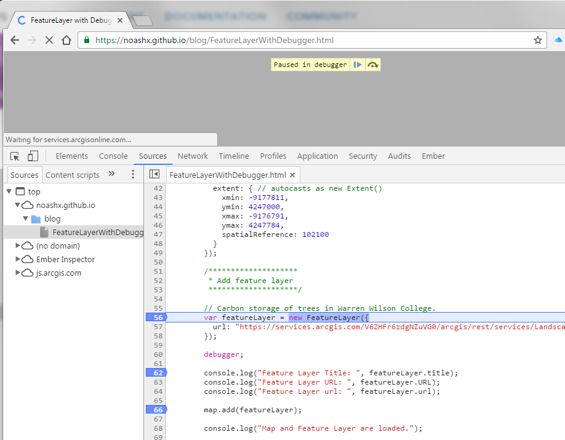This screenshot has width=565, height=440.
Task: Expand the js.arcgis.com node
Action: point(17,273)
